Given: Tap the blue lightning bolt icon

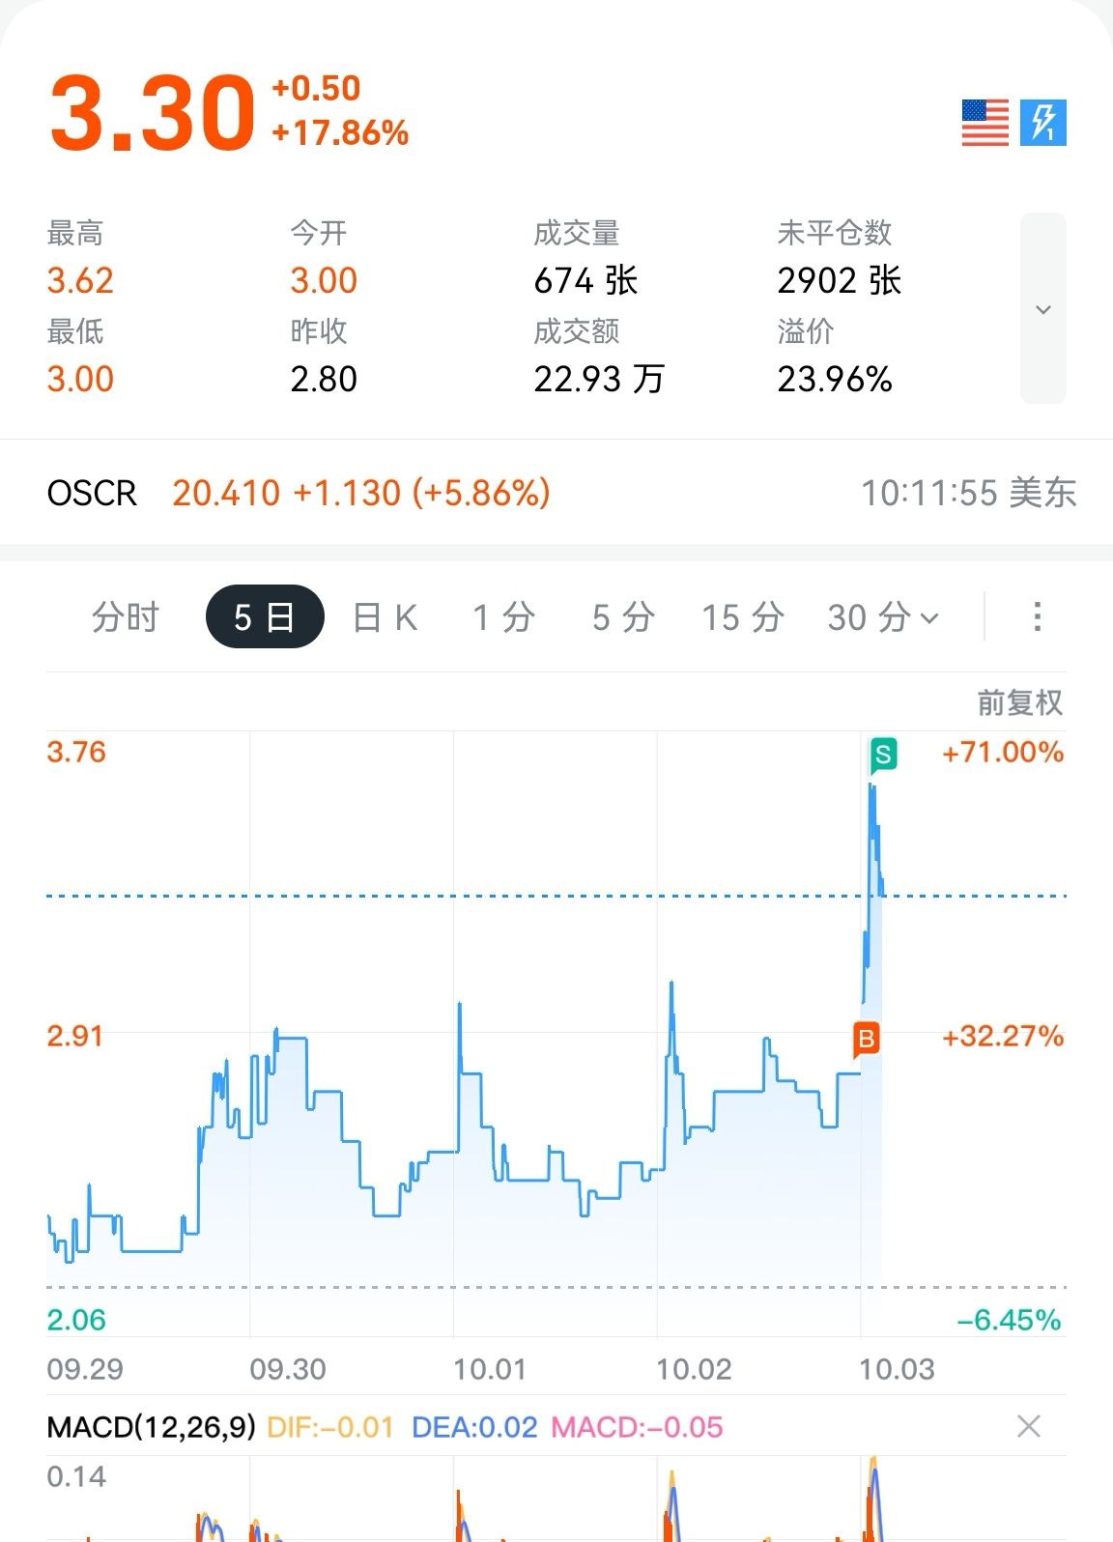Looking at the screenshot, I should pyautogui.click(x=1043, y=123).
